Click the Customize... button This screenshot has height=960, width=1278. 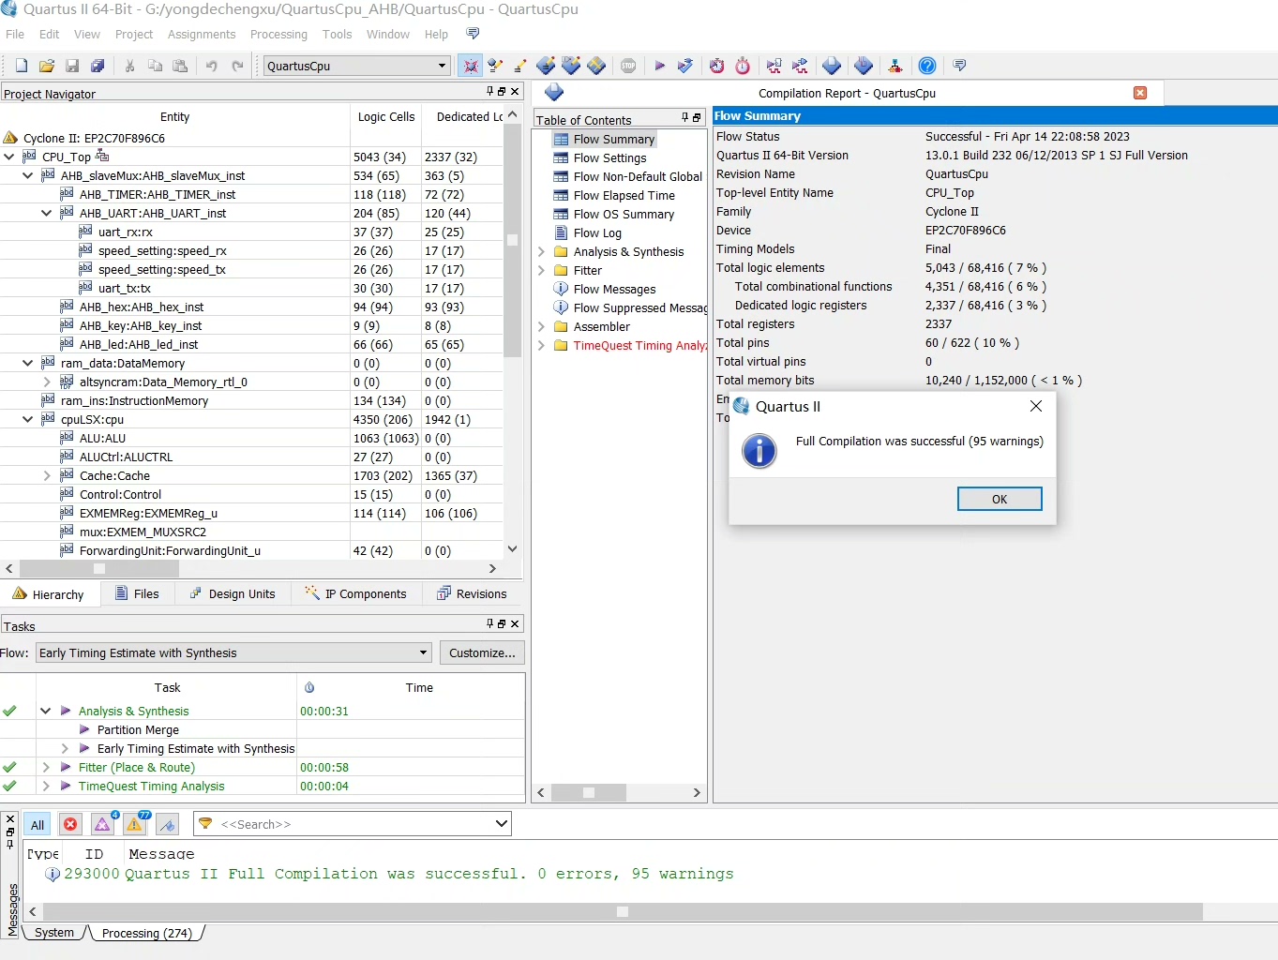(x=482, y=652)
